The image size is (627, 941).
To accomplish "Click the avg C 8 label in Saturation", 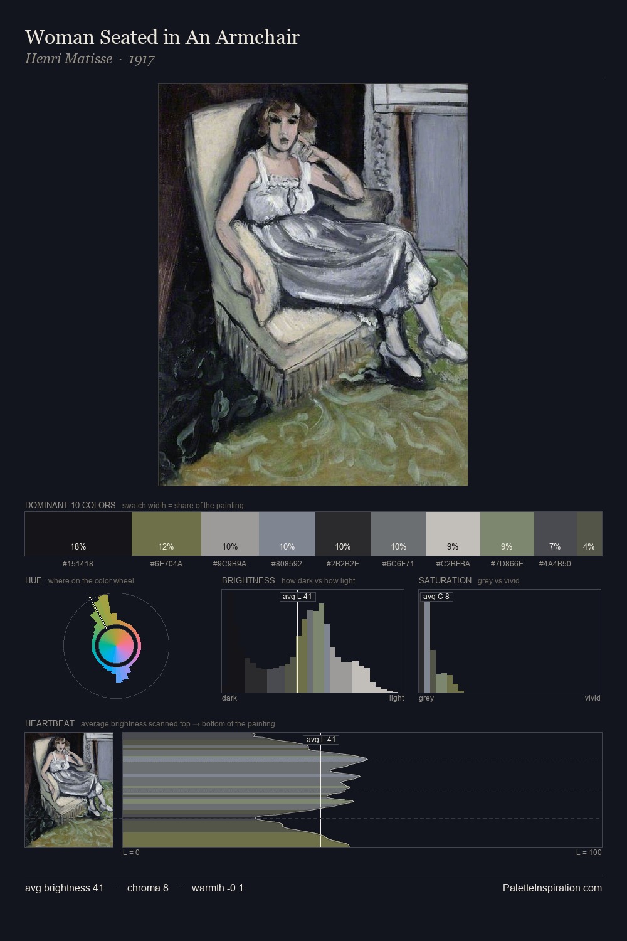I will 436,597.
